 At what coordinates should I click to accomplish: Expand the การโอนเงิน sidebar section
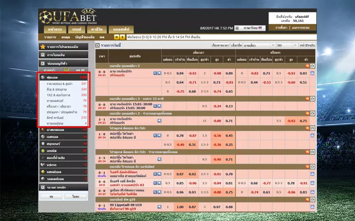tap(43, 55)
